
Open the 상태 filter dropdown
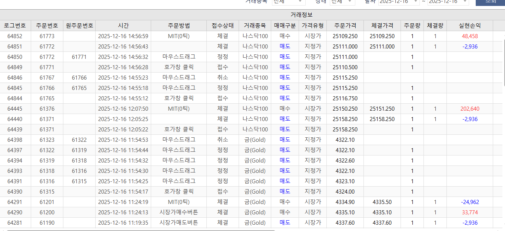342,2
